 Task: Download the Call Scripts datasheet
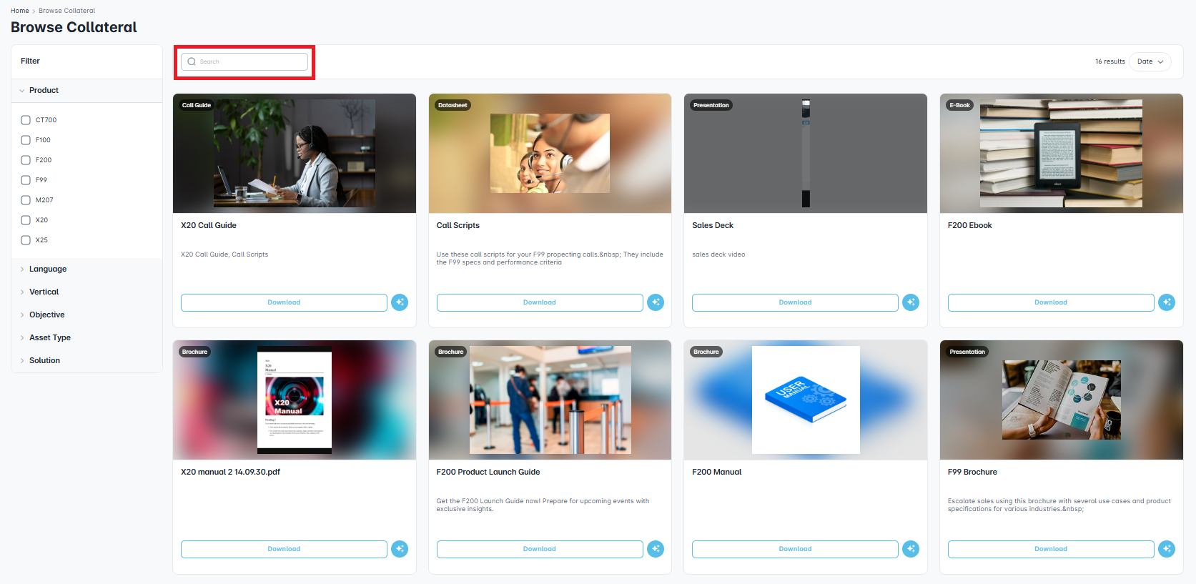click(x=539, y=302)
